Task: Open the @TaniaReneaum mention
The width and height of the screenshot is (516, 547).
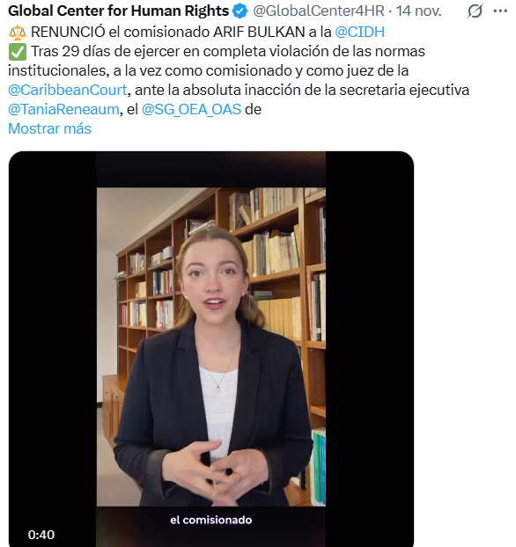Action: click(63, 110)
